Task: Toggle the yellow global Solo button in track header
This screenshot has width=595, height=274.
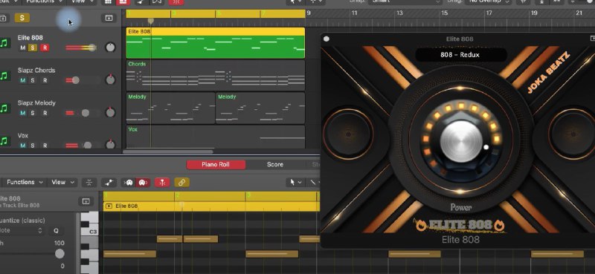Action: click(22, 18)
